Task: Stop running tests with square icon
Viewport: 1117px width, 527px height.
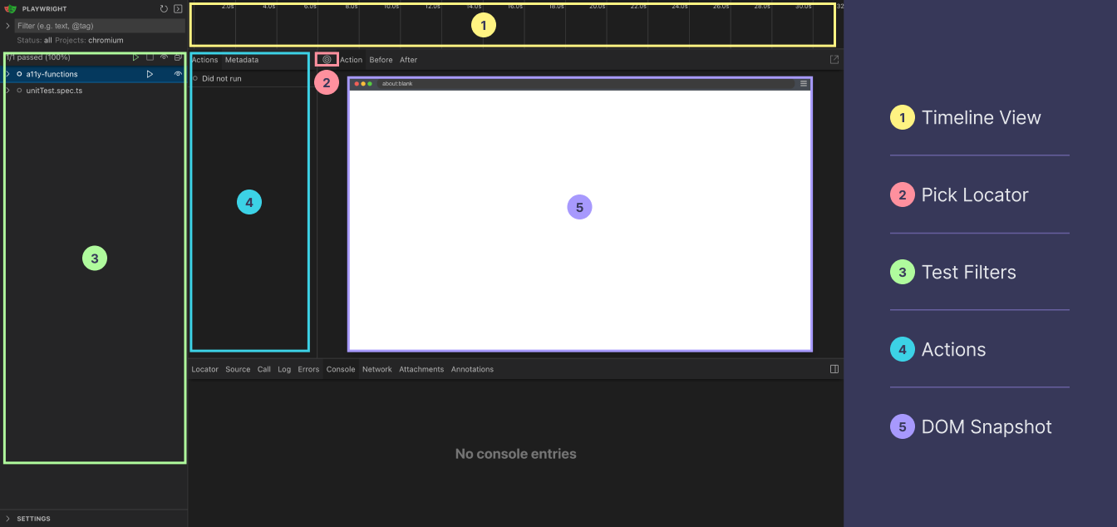Action: tap(150, 57)
